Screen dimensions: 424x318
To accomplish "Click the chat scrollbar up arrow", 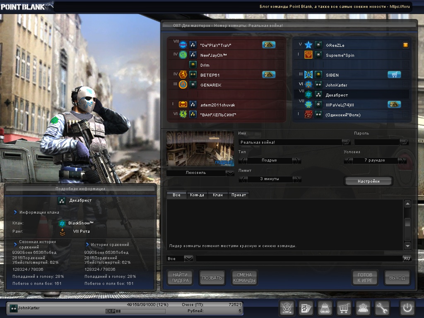I will click(x=407, y=204).
